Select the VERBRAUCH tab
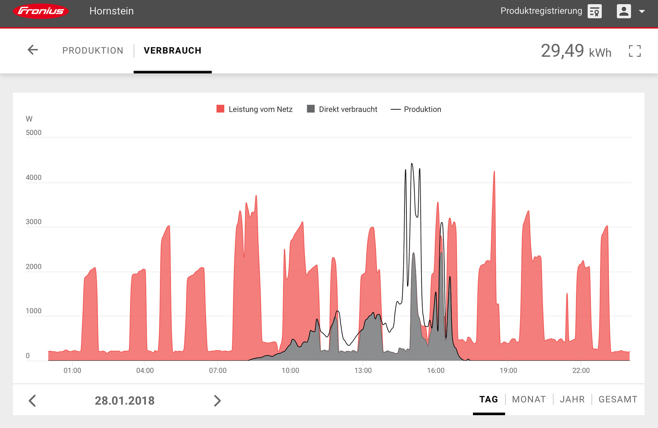The image size is (658, 428). tap(172, 51)
